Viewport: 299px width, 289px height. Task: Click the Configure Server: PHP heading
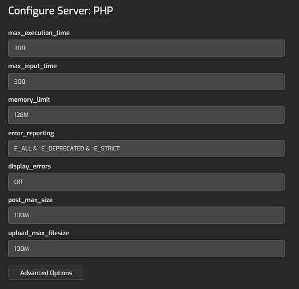[x=61, y=11]
